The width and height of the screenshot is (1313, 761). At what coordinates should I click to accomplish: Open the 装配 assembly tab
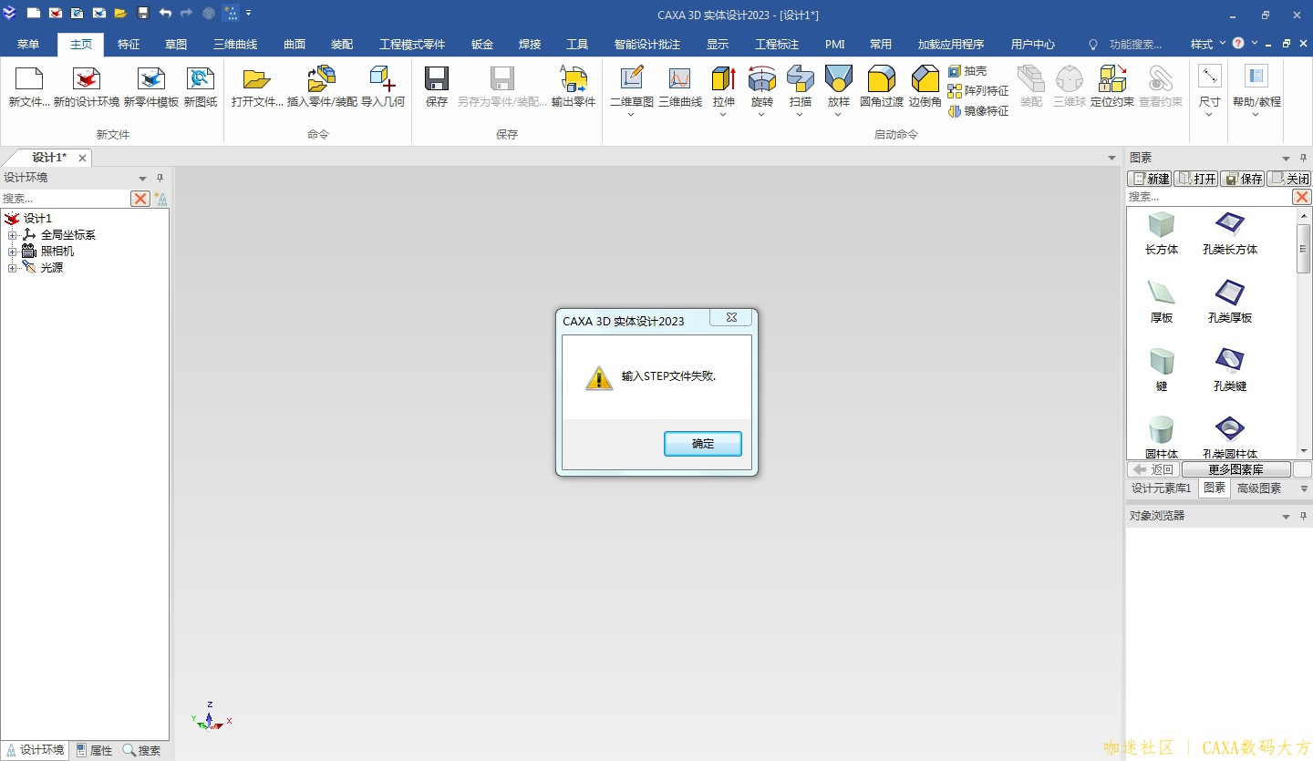pyautogui.click(x=342, y=44)
